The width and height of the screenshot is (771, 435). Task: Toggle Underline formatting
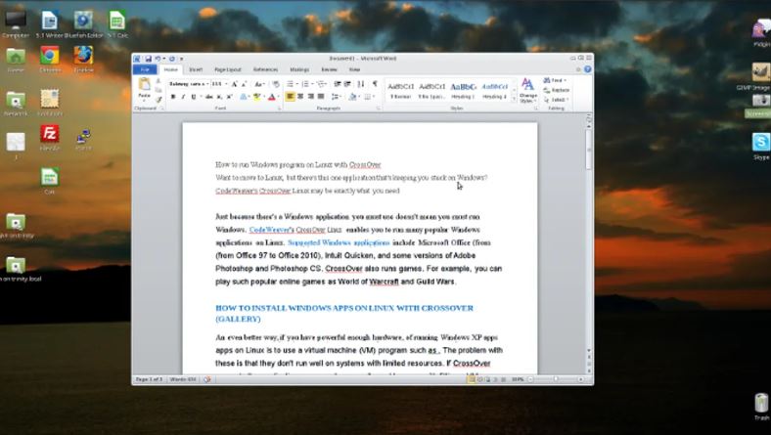click(194, 97)
